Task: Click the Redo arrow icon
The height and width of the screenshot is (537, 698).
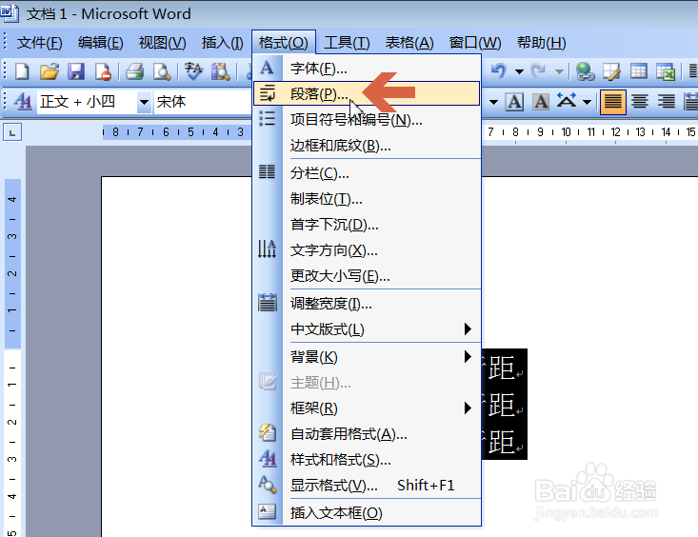Action: [x=539, y=70]
